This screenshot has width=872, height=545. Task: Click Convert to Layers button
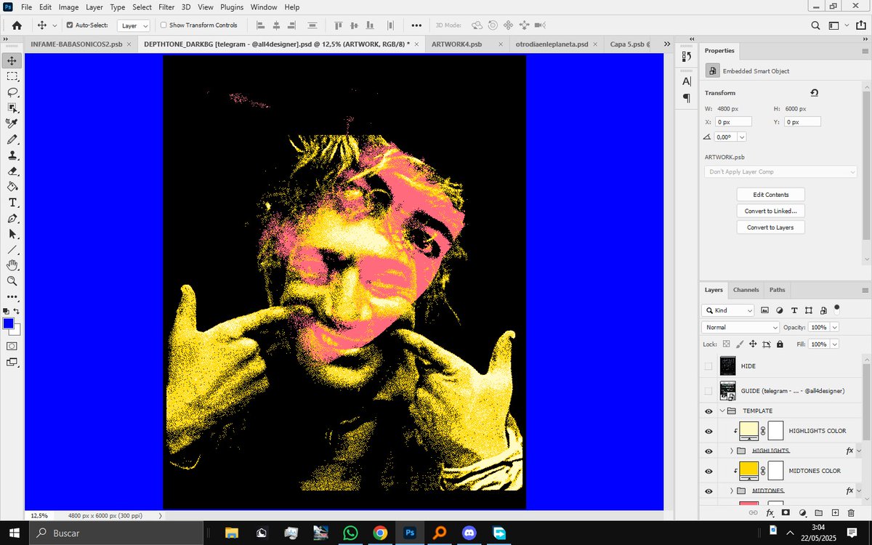pyautogui.click(x=770, y=227)
